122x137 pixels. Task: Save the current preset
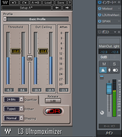coord(61,2)
